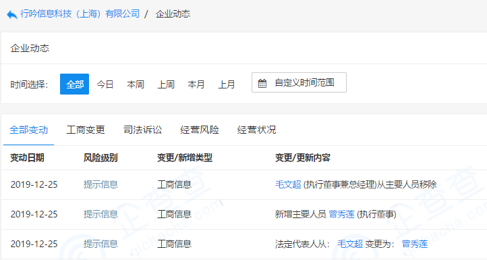Click 工商信息 in 法定代表人 row

174,244
